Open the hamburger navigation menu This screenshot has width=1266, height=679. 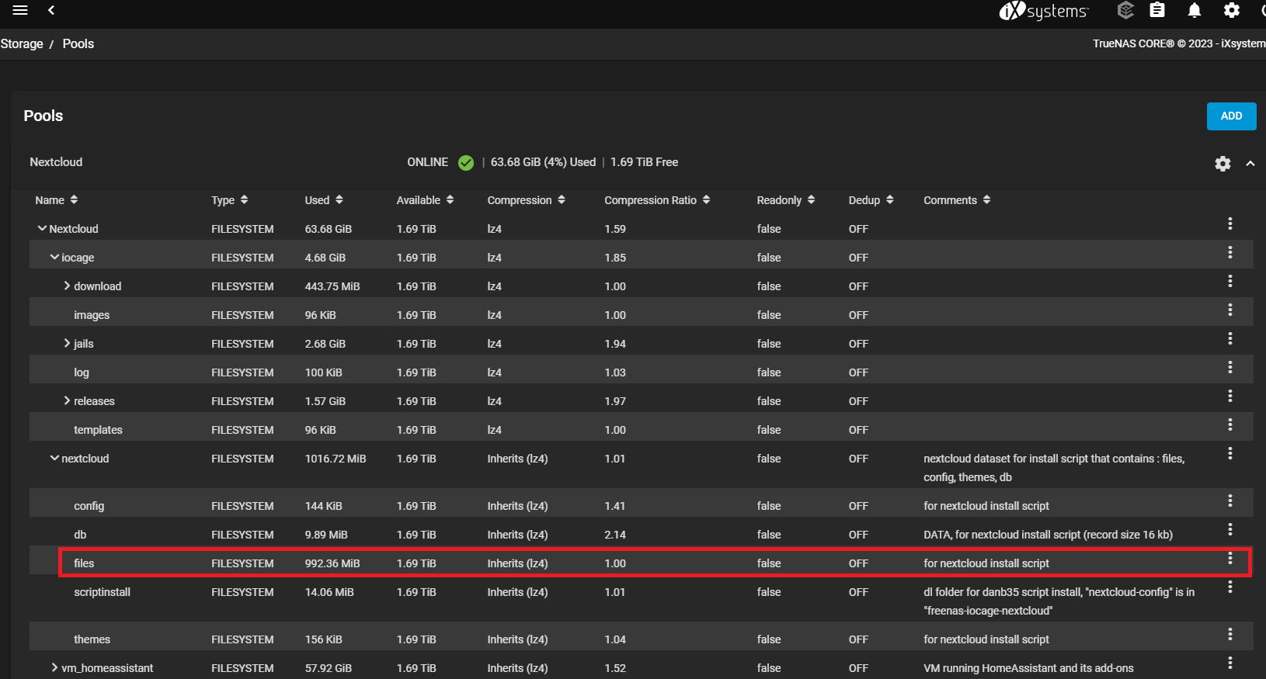(20, 10)
